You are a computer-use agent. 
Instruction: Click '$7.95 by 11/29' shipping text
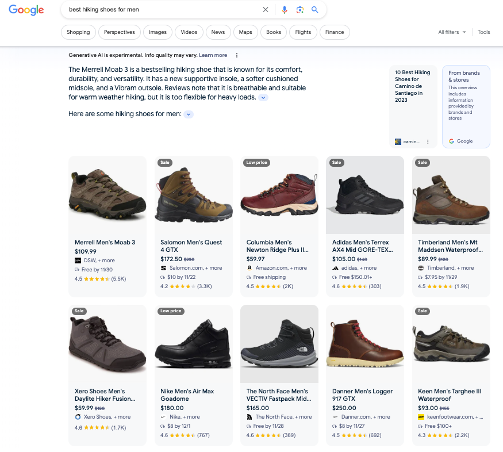tap(441, 277)
